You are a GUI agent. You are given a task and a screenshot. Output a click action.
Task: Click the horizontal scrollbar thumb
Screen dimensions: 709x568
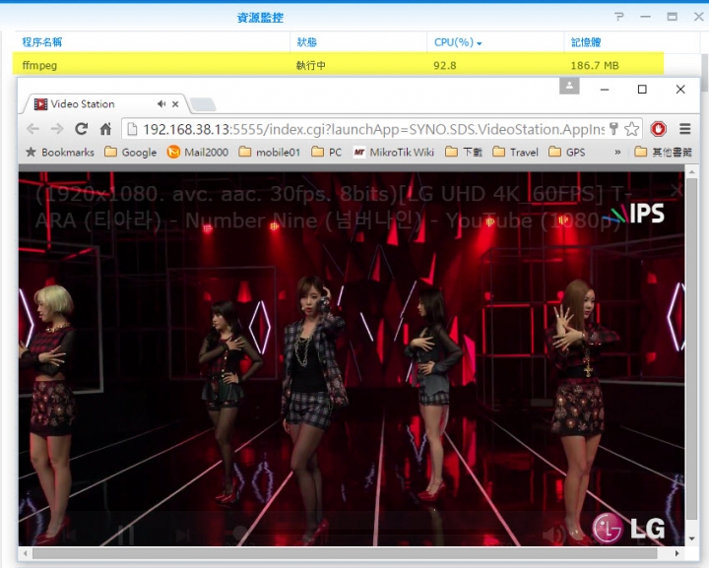coord(345,553)
